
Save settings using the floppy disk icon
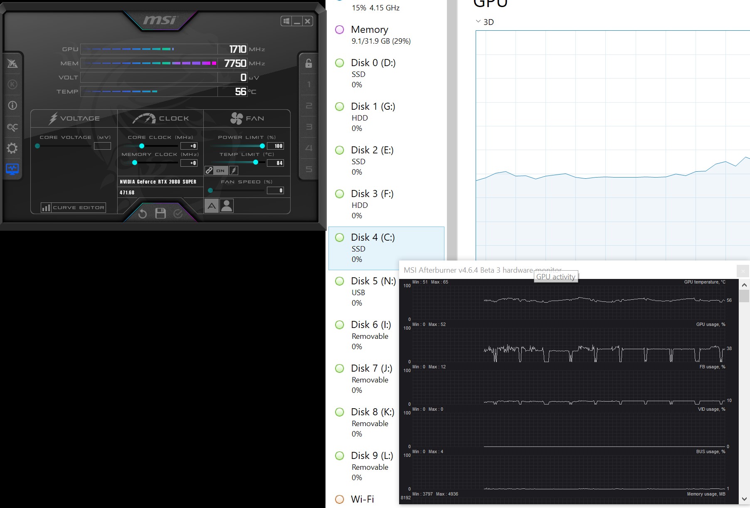[160, 214]
